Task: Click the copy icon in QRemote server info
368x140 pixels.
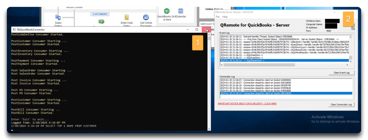Action: pos(353,28)
